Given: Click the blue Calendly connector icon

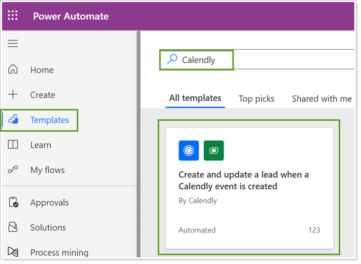Looking at the screenshot, I should (x=189, y=150).
